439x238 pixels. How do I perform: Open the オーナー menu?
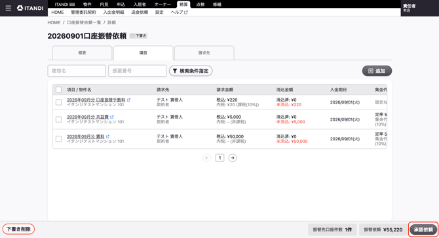[x=162, y=4]
